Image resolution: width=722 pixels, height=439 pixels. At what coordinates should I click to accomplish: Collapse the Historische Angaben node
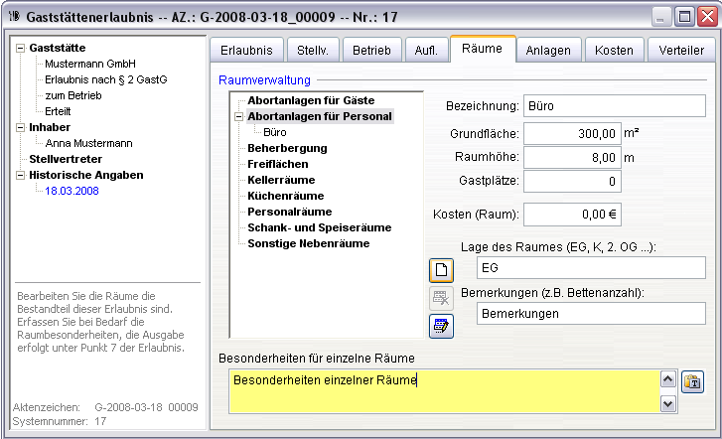point(21,175)
